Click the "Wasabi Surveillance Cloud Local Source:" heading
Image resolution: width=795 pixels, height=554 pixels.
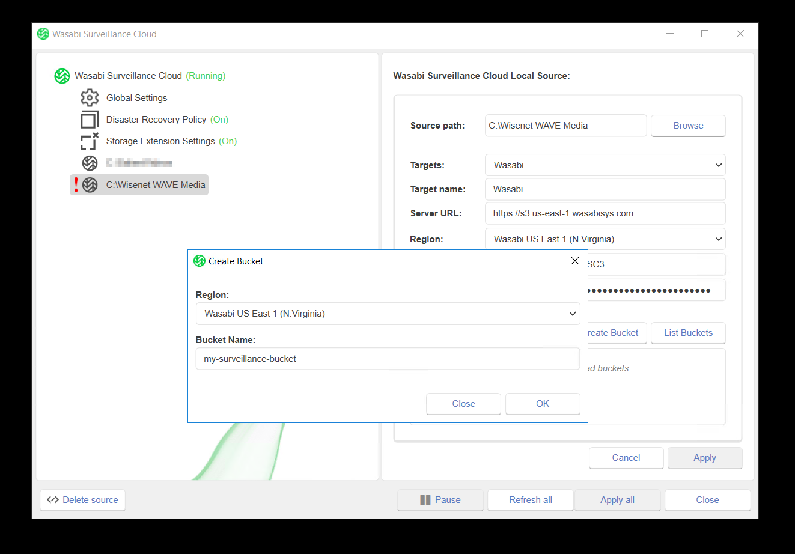[481, 76]
